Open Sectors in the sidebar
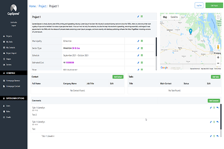224x149 pixels. click(9, 65)
